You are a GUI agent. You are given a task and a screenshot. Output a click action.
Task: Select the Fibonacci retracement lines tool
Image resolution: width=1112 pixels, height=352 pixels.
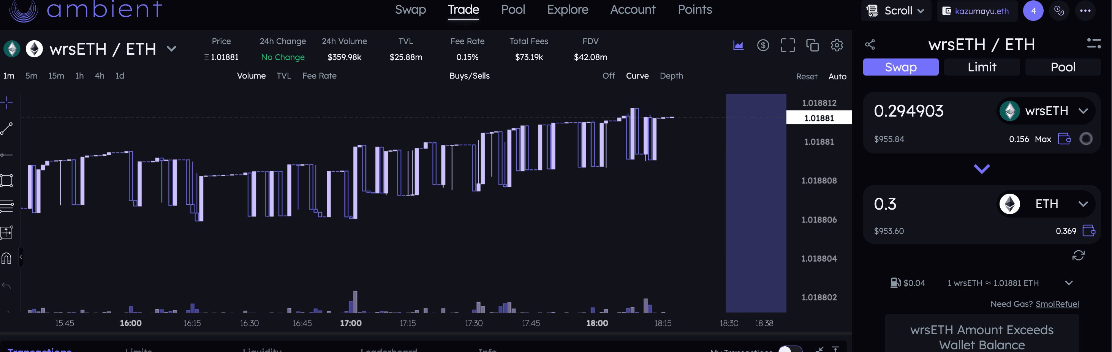6,206
